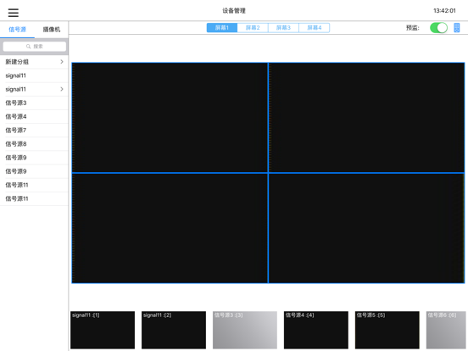
Task: Open the 信号源5 :(5) preview thumbnail
Action: (x=387, y=330)
